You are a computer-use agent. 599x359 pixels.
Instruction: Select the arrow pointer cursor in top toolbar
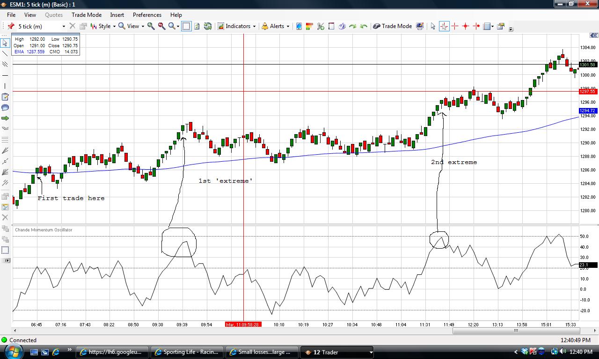[433, 26]
